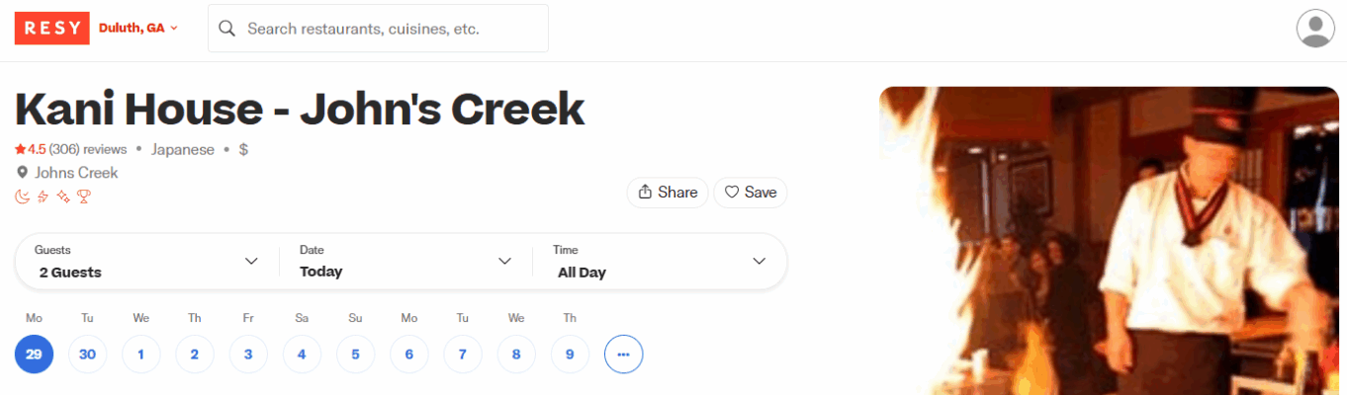
Task: Click the Johns Creek location pin
Action: click(x=22, y=173)
